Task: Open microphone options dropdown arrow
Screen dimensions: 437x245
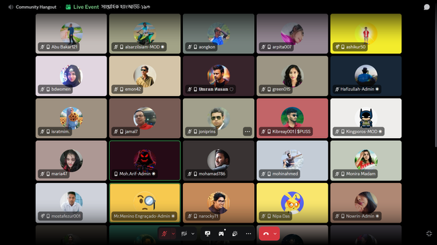Action: tap(173, 234)
